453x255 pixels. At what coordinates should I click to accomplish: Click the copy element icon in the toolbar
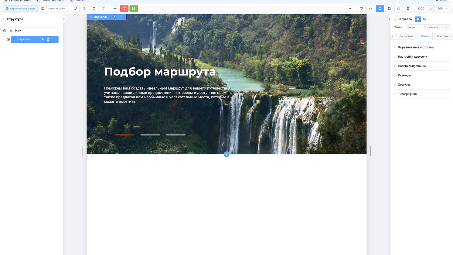(x=75, y=8)
